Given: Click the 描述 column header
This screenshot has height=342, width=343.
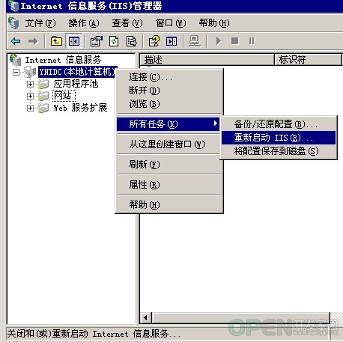Looking at the screenshot, I should (207, 60).
